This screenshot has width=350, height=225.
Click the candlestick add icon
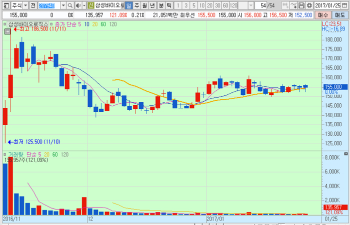[x=285, y=5]
